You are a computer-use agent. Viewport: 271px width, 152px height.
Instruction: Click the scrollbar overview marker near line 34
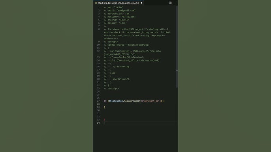(x=177, y=70)
